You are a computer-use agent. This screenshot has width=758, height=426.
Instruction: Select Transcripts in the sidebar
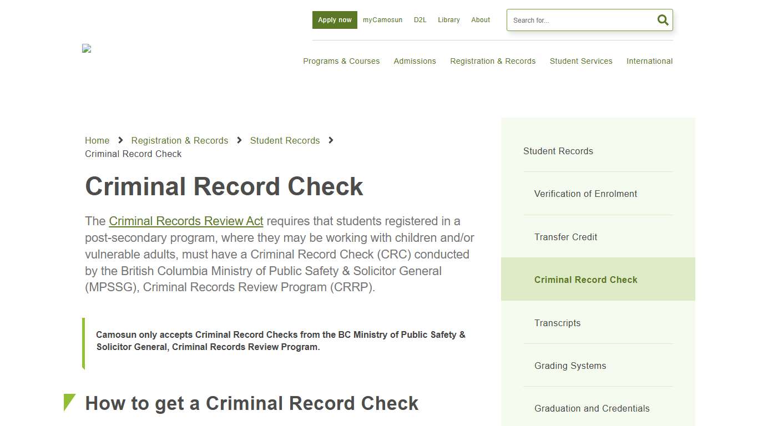click(557, 323)
